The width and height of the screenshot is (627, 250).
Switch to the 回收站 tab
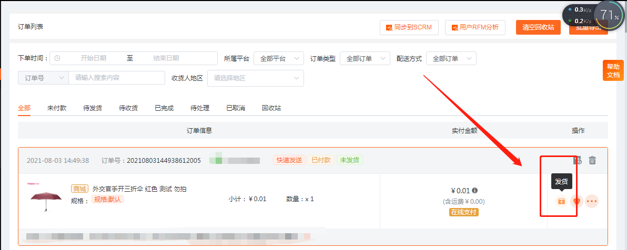pyautogui.click(x=271, y=108)
